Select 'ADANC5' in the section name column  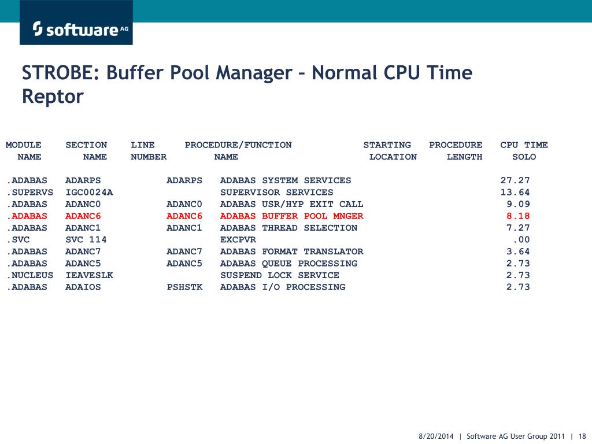[x=83, y=264]
